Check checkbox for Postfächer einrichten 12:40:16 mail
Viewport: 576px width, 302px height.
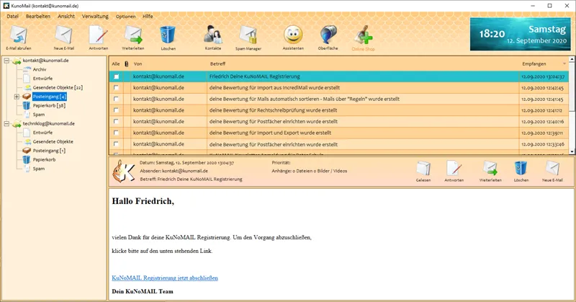(x=117, y=121)
